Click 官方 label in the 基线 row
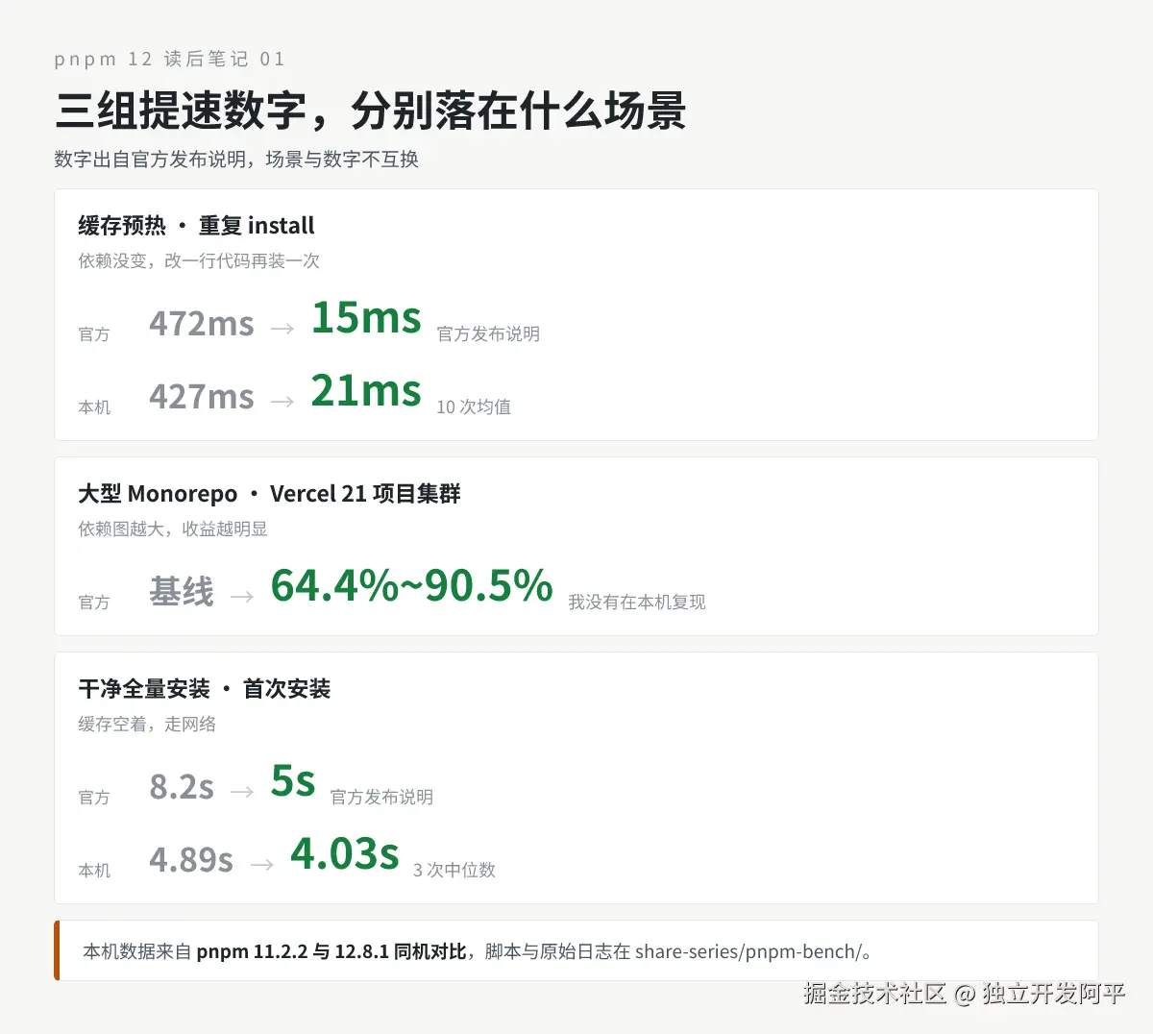 (94, 603)
